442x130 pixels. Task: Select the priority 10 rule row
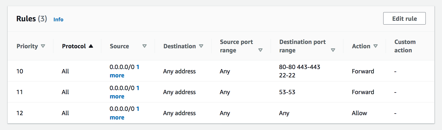point(20,71)
